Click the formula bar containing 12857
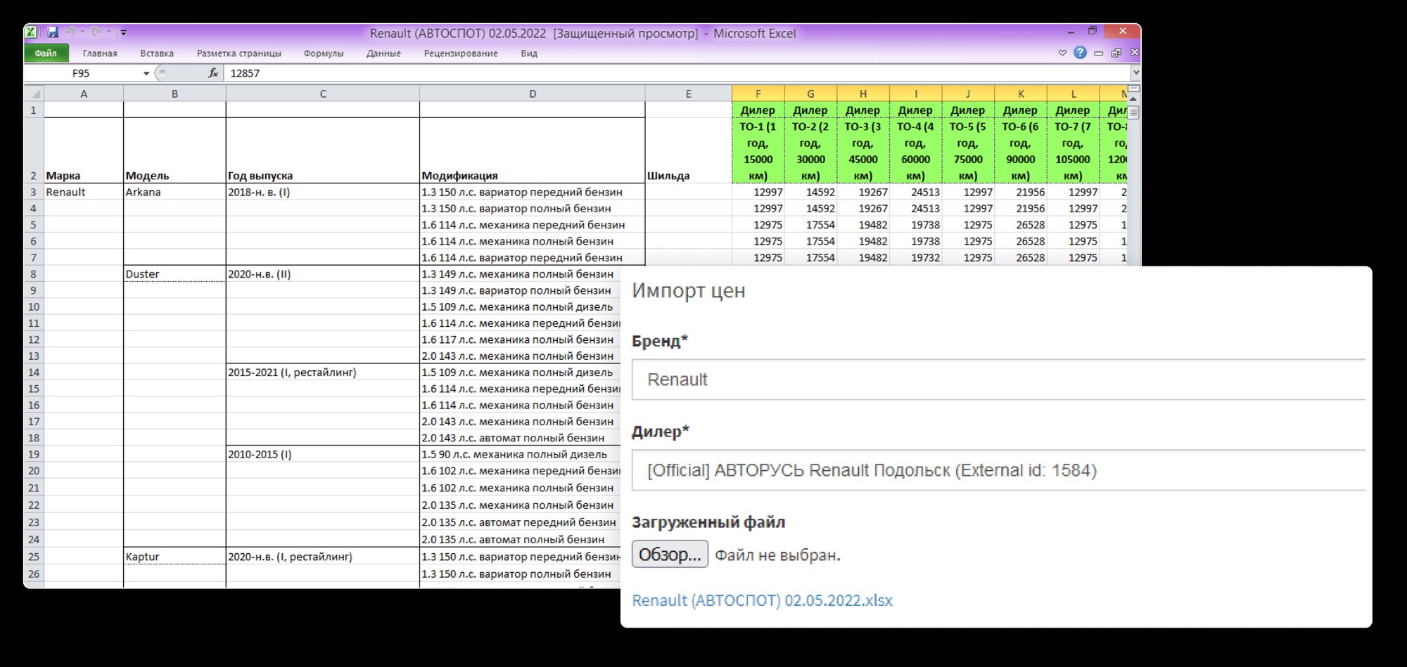Viewport: 1407px width, 667px height. coord(677,73)
